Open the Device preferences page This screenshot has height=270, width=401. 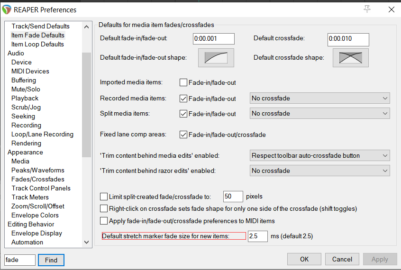[x=21, y=62]
